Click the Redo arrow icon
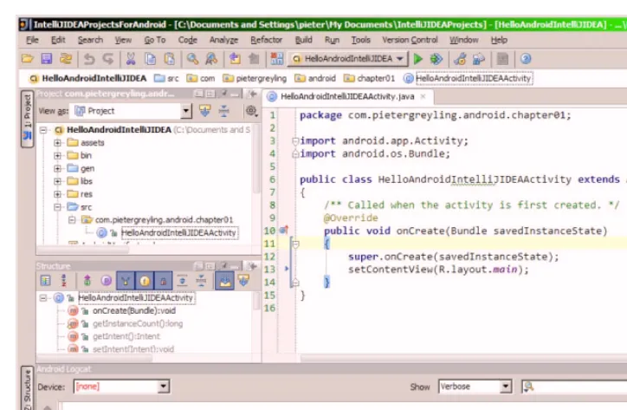Viewport: 627px width, 410px height. [108, 59]
